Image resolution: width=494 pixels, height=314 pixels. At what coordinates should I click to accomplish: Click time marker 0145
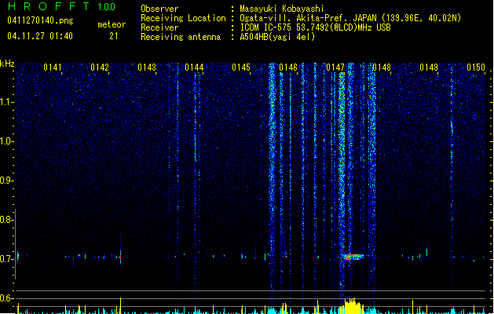click(x=241, y=68)
